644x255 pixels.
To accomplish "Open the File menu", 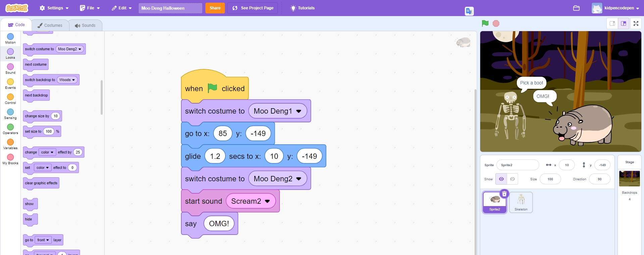I will point(90,8).
